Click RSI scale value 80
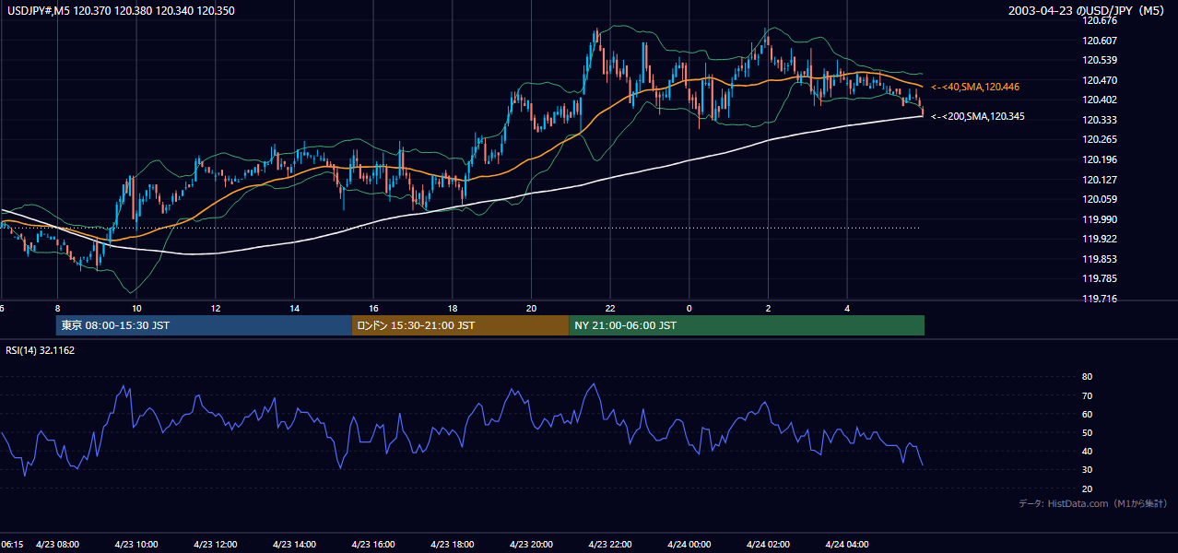The image size is (1178, 553). click(1087, 377)
